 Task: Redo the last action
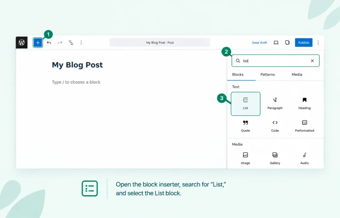coord(60,43)
